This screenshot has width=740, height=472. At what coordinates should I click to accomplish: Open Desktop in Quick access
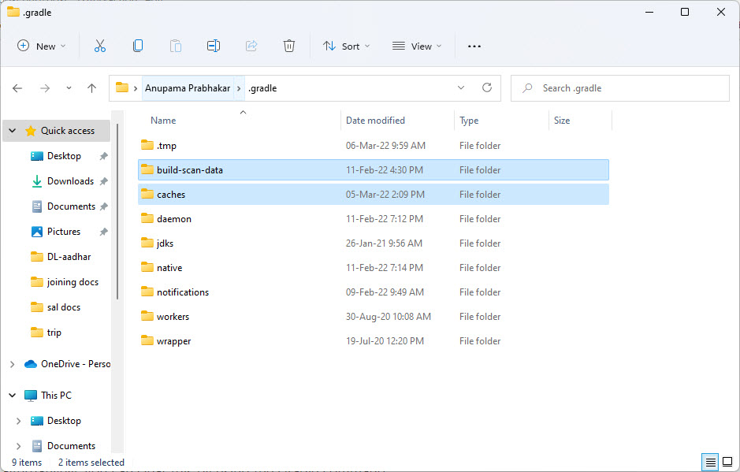coord(64,156)
